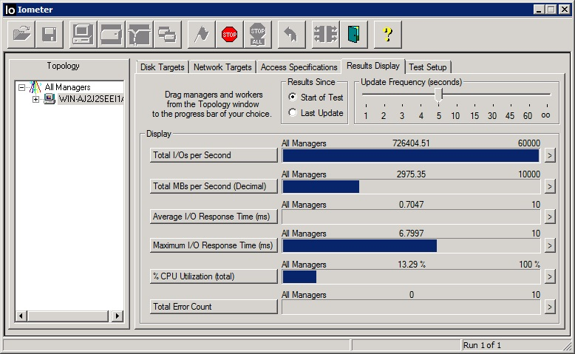Click Total I/Os per Second button
Viewport: 575px width, 354px height.
tap(214, 155)
